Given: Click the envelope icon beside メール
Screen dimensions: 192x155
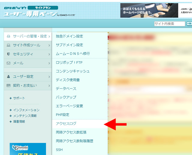Looking at the screenshot, I should 8,63.
